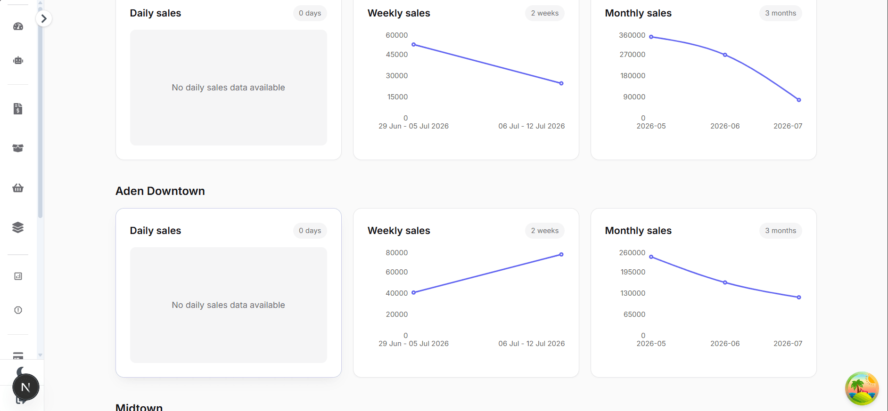Viewport: 888px width, 411px height.
Task: Click top weekly chart's first data point
Action: [414, 45]
